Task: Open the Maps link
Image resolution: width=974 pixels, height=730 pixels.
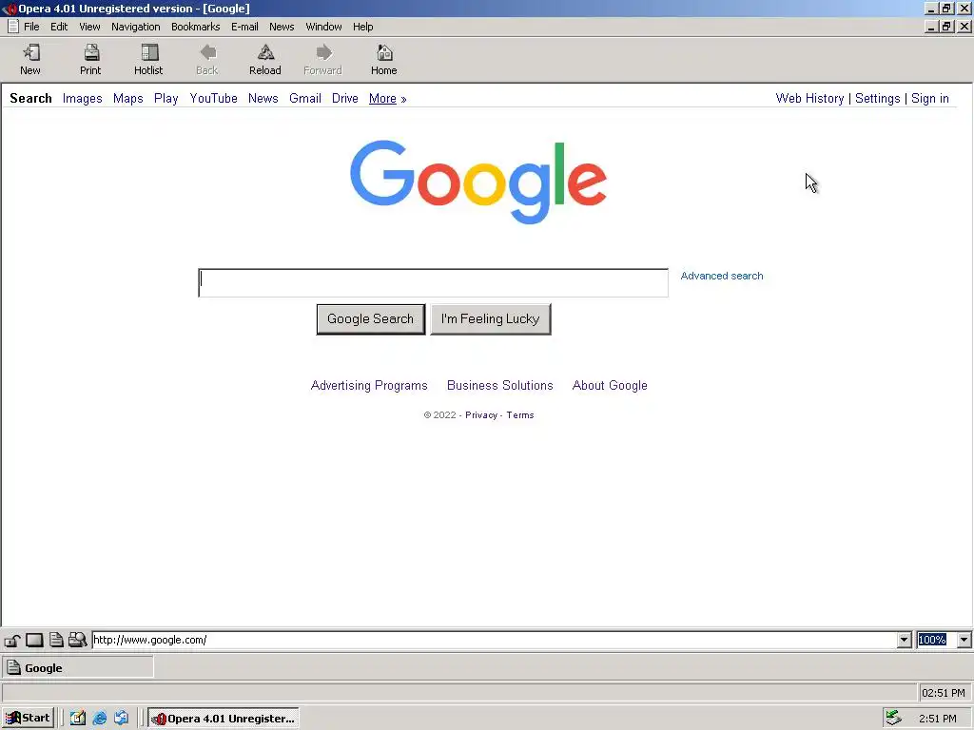Action: point(128,99)
